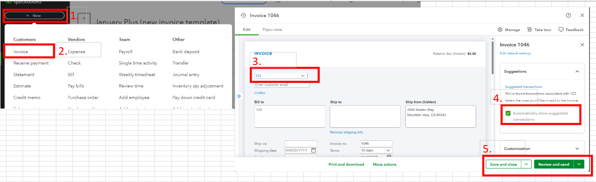Image resolution: width=596 pixels, height=182 pixels.
Task: Choose Bill under Vendors
Action: coord(71,74)
